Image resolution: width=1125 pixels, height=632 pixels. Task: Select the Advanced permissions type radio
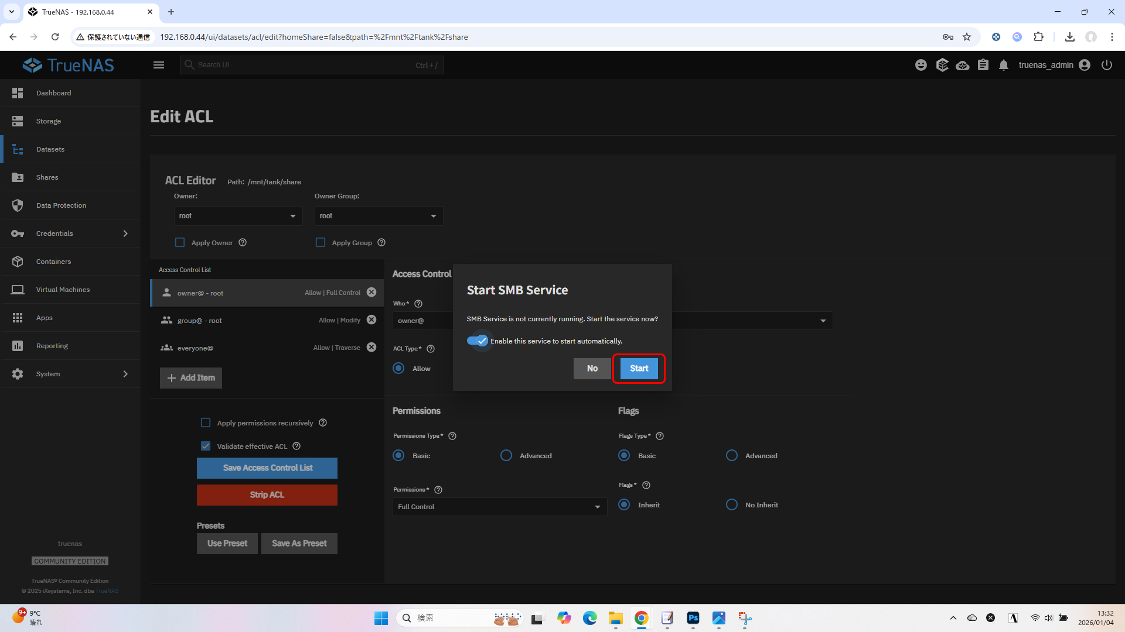coord(506,456)
